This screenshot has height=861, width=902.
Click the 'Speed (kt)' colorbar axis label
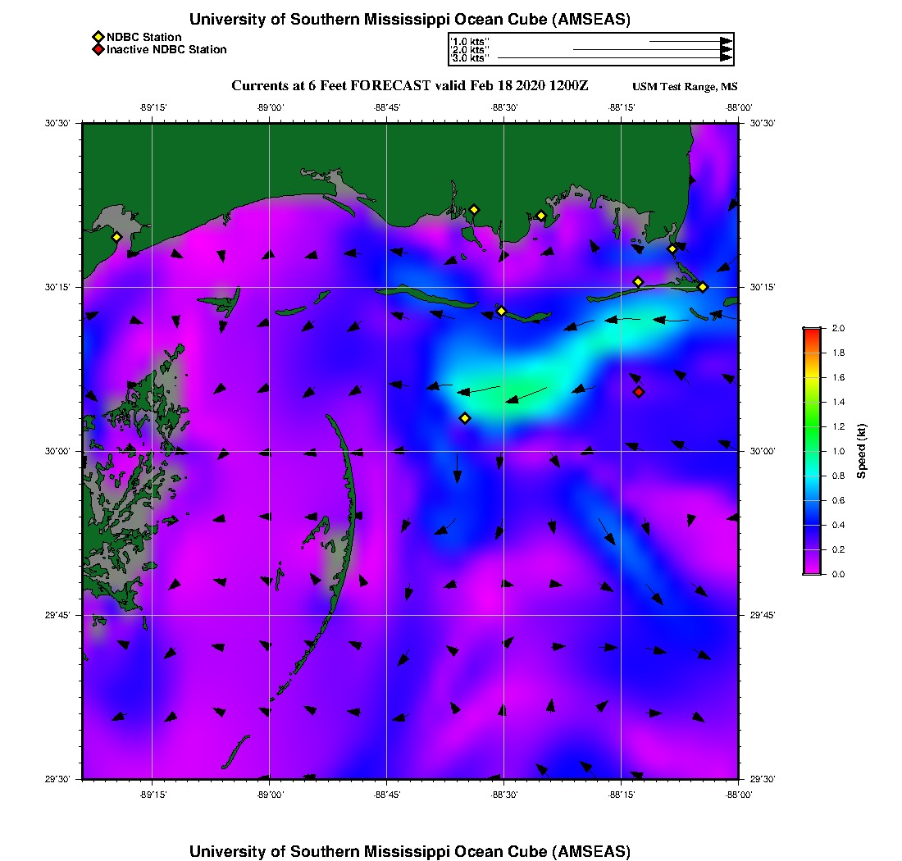[862, 451]
